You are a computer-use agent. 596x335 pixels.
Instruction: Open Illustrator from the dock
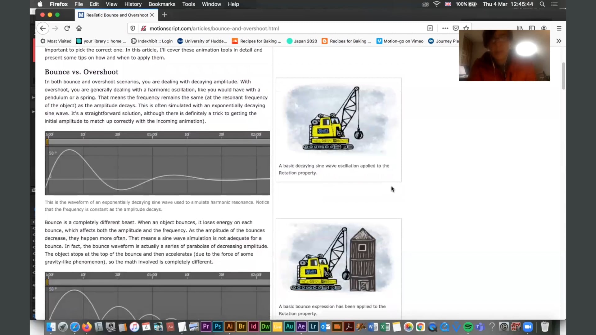click(230, 327)
